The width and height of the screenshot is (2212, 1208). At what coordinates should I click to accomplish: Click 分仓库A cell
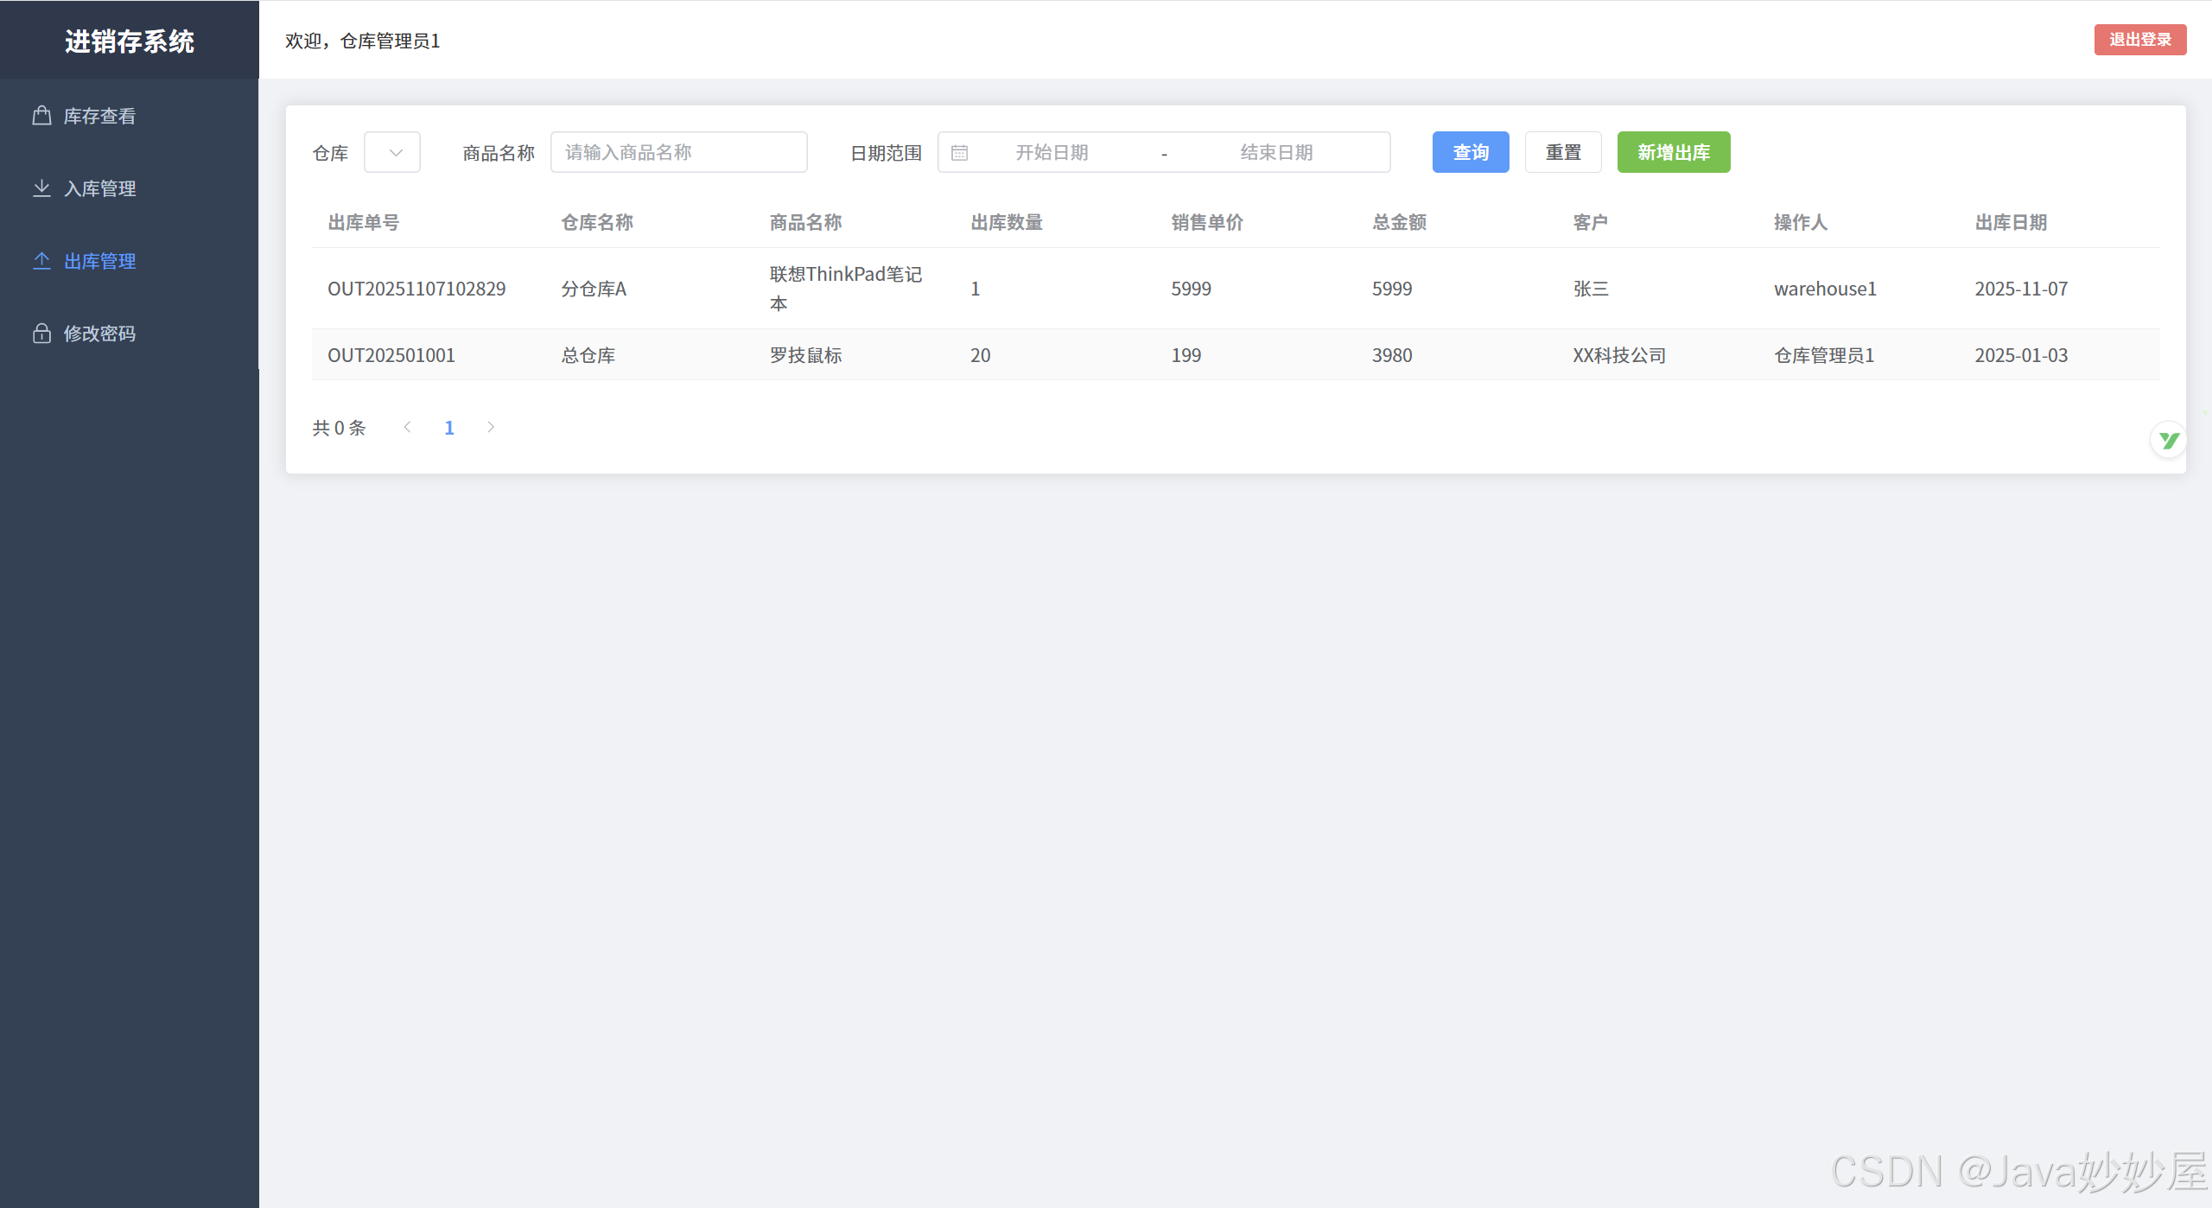pyautogui.click(x=594, y=289)
